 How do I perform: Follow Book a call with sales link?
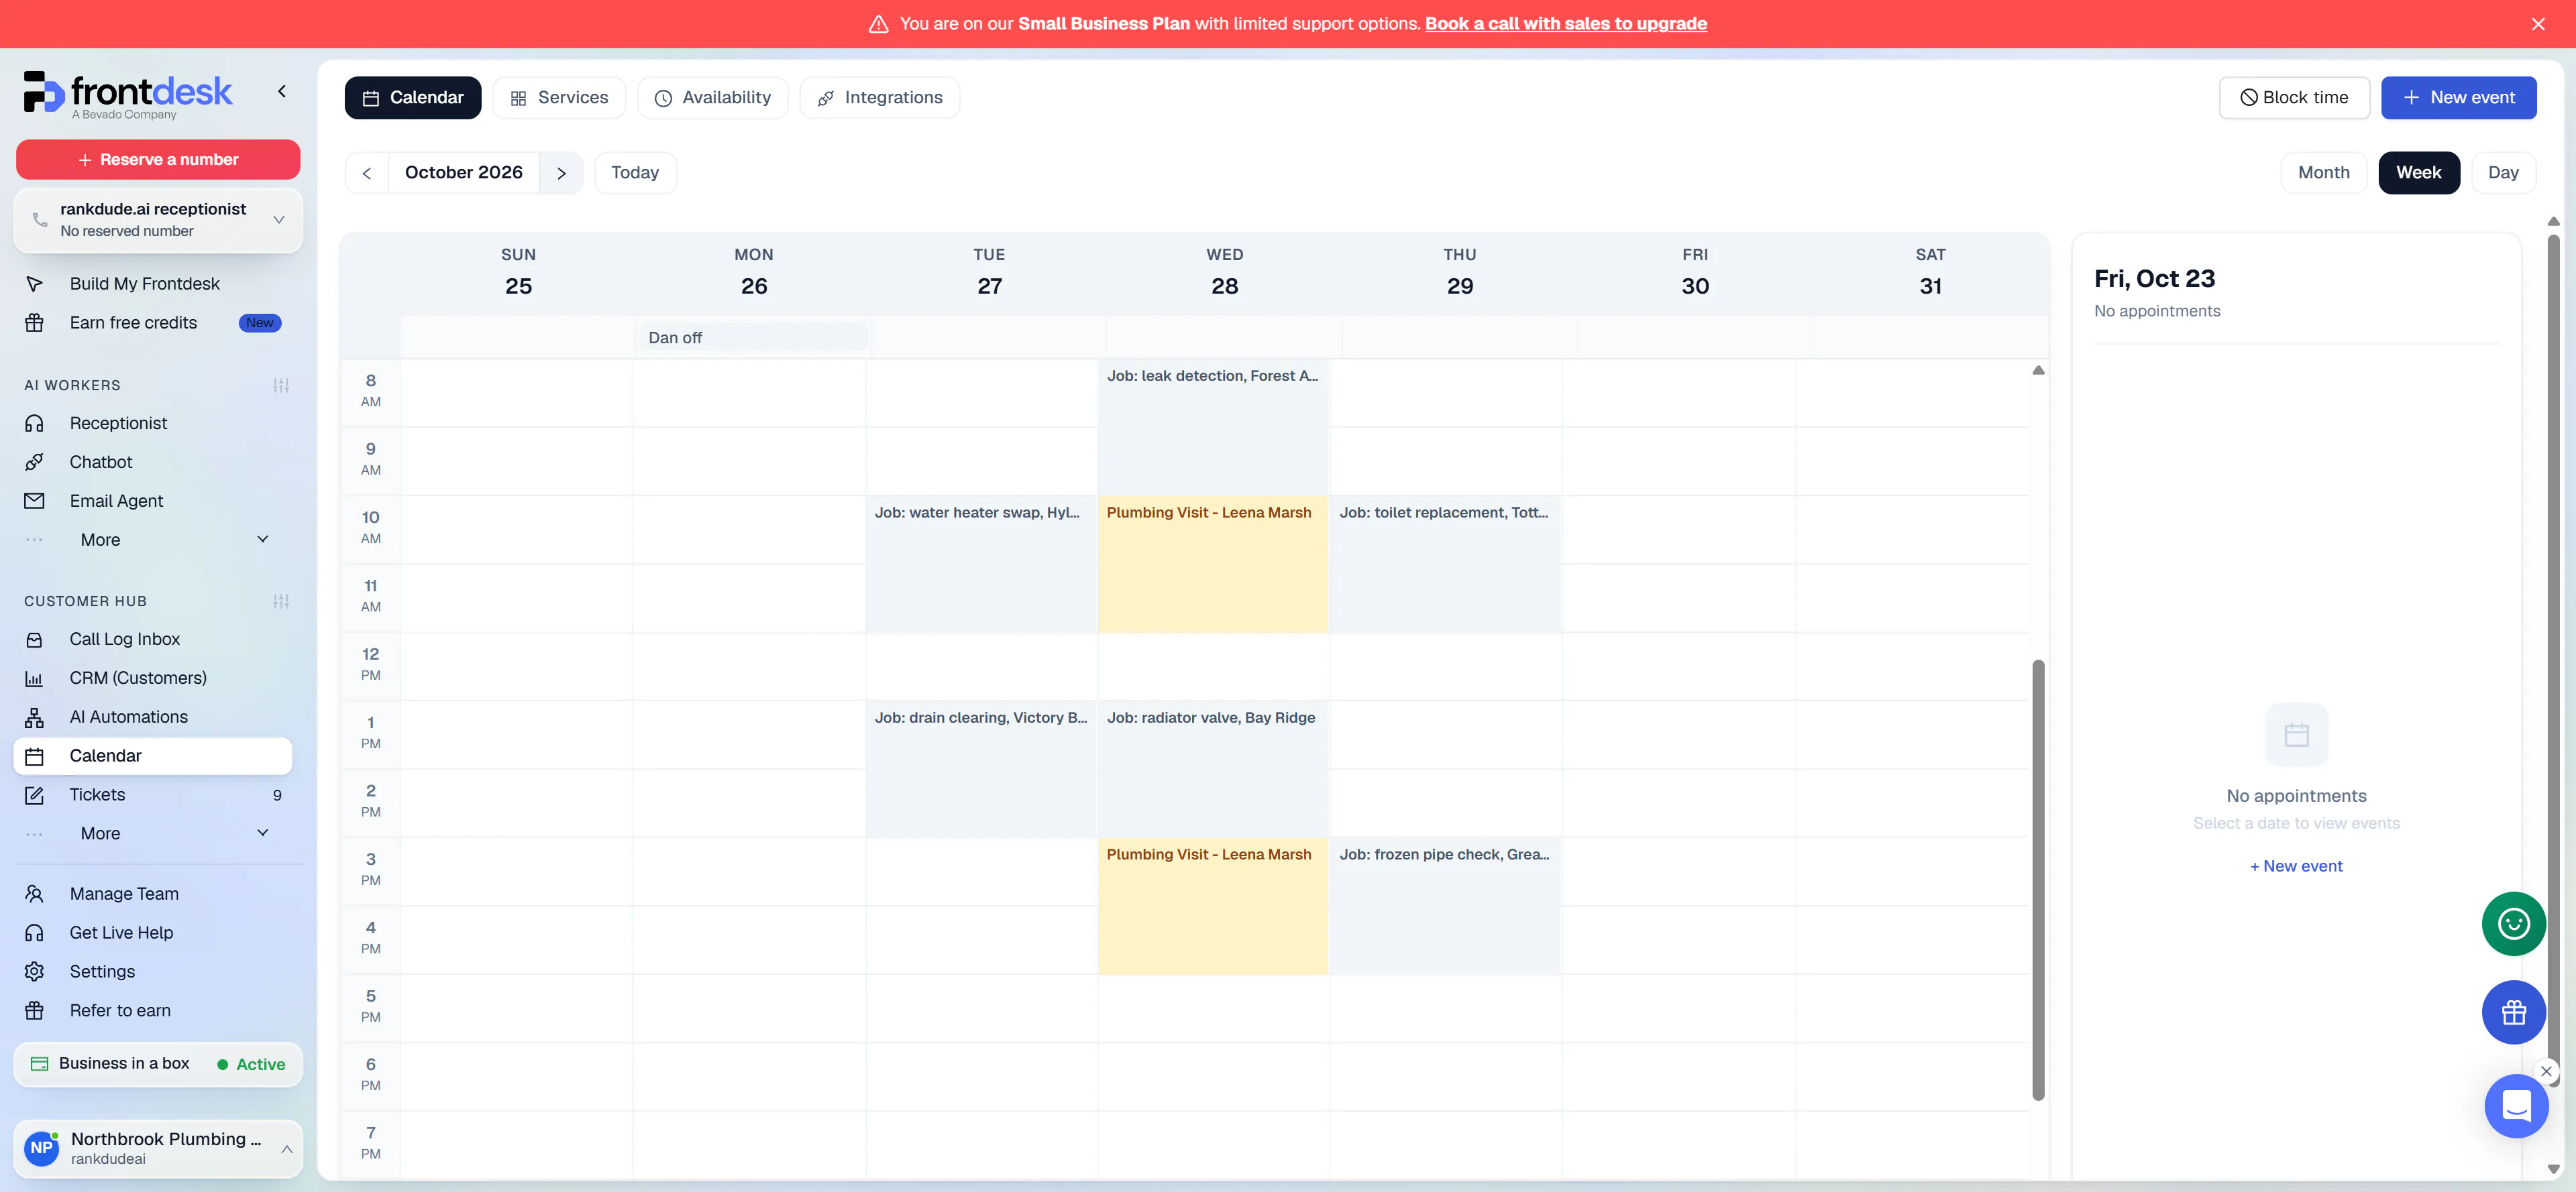[x=1565, y=23]
